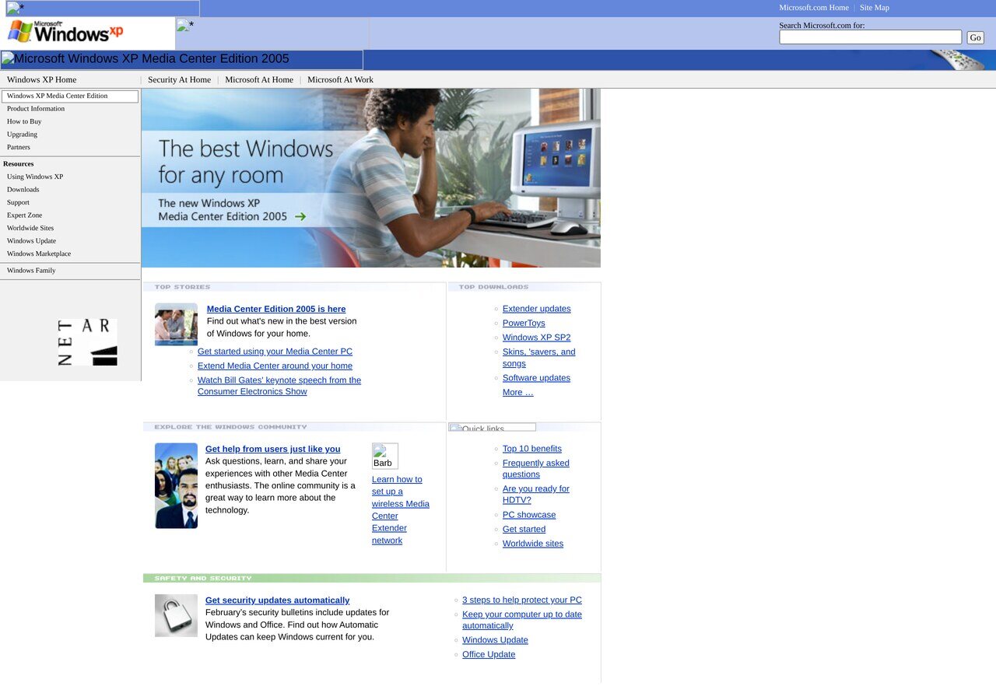This screenshot has height=700, width=996.
Task: Click the hero banner green arrow
Action: coord(300,217)
